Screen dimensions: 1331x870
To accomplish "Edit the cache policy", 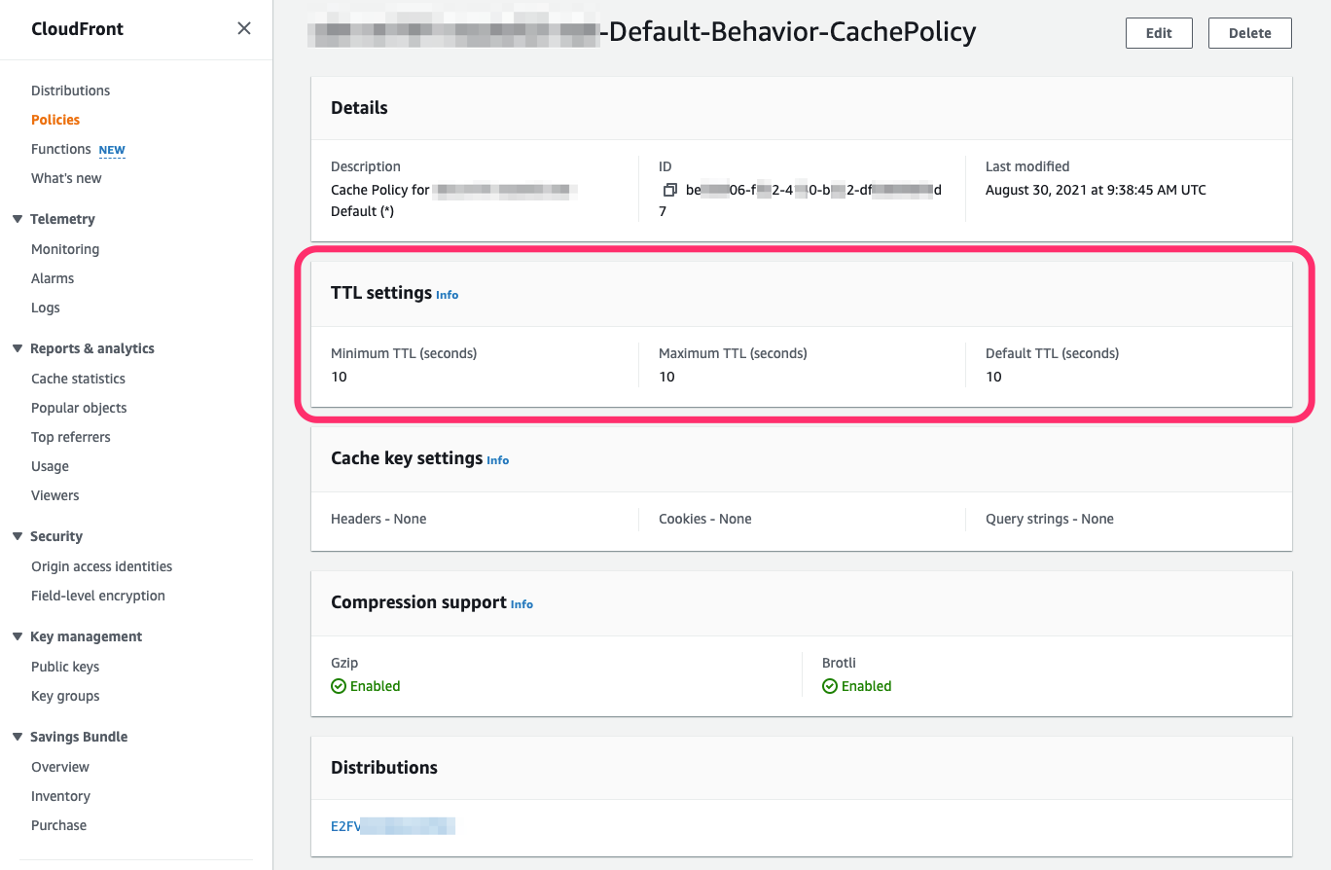I will pyautogui.click(x=1158, y=32).
